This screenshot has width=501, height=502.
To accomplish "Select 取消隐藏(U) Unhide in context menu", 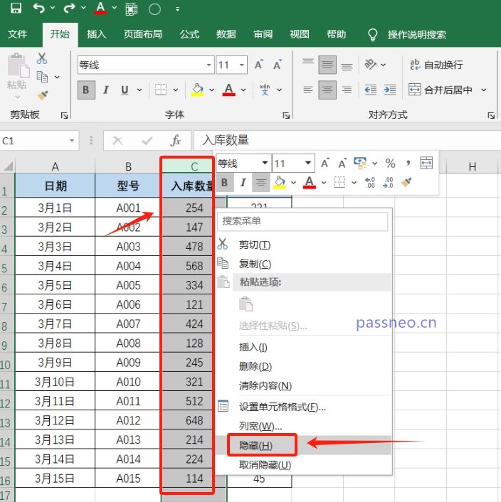I will click(303, 465).
